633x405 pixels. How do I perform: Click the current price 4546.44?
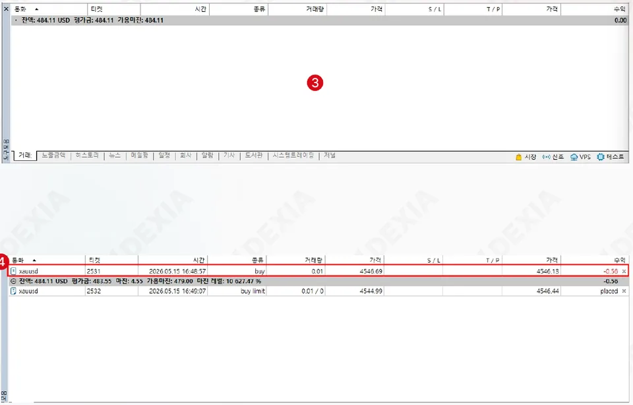point(548,291)
